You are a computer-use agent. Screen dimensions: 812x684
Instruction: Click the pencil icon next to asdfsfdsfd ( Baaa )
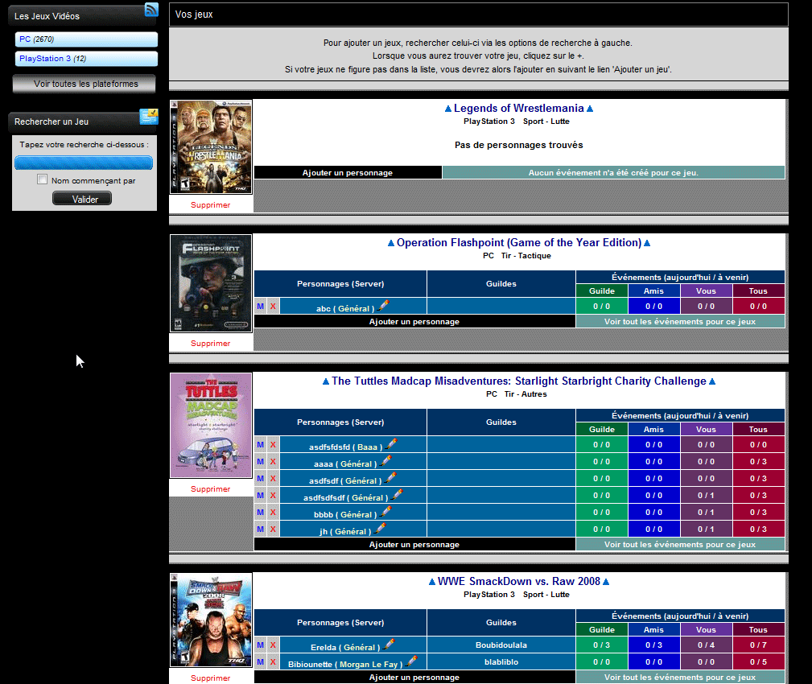tap(391, 443)
